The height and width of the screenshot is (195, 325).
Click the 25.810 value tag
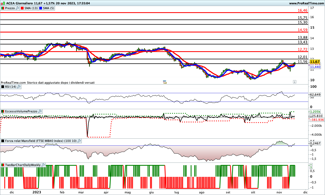pos(317,116)
